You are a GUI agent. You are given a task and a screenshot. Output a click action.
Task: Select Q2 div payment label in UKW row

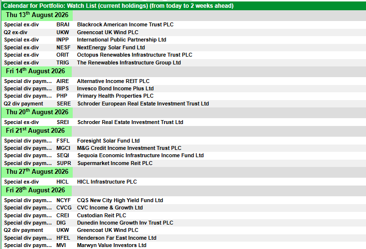[x=23, y=230]
